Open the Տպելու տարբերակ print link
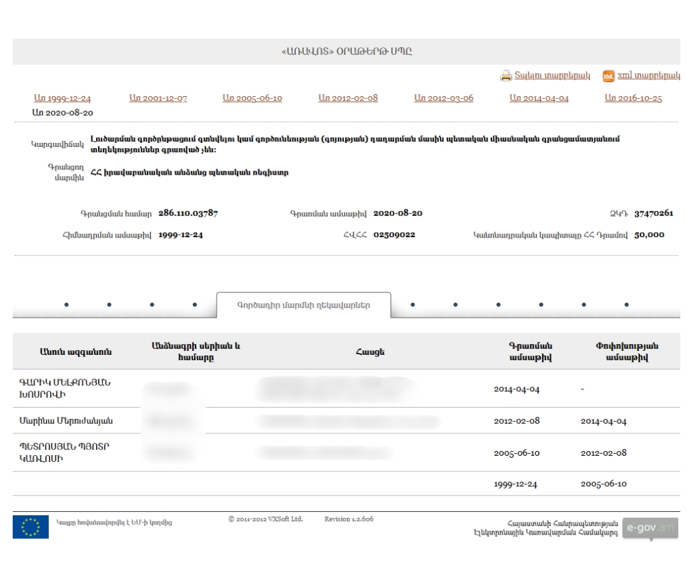The height and width of the screenshot is (581, 687). pyautogui.click(x=553, y=76)
